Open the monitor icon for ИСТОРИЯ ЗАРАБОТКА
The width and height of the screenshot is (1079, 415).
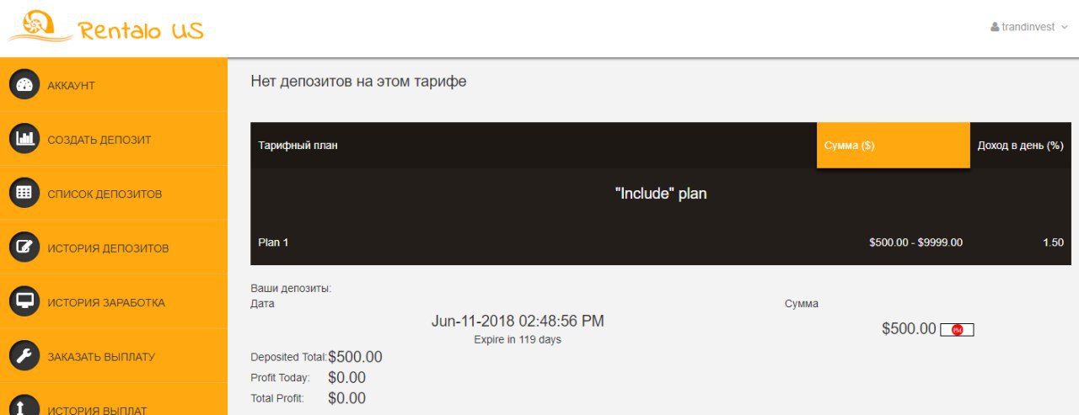24,301
